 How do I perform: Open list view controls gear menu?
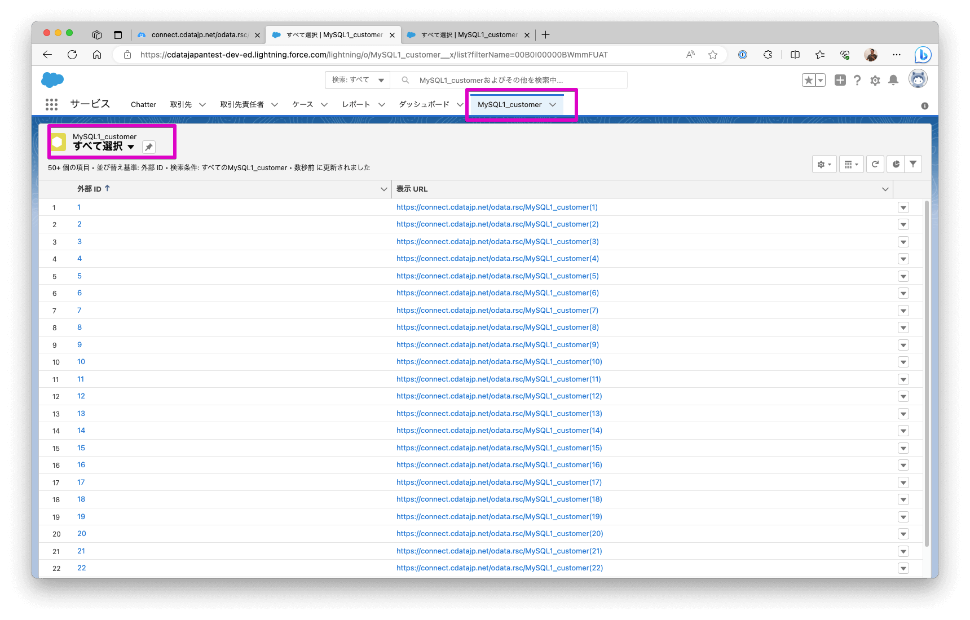824,164
